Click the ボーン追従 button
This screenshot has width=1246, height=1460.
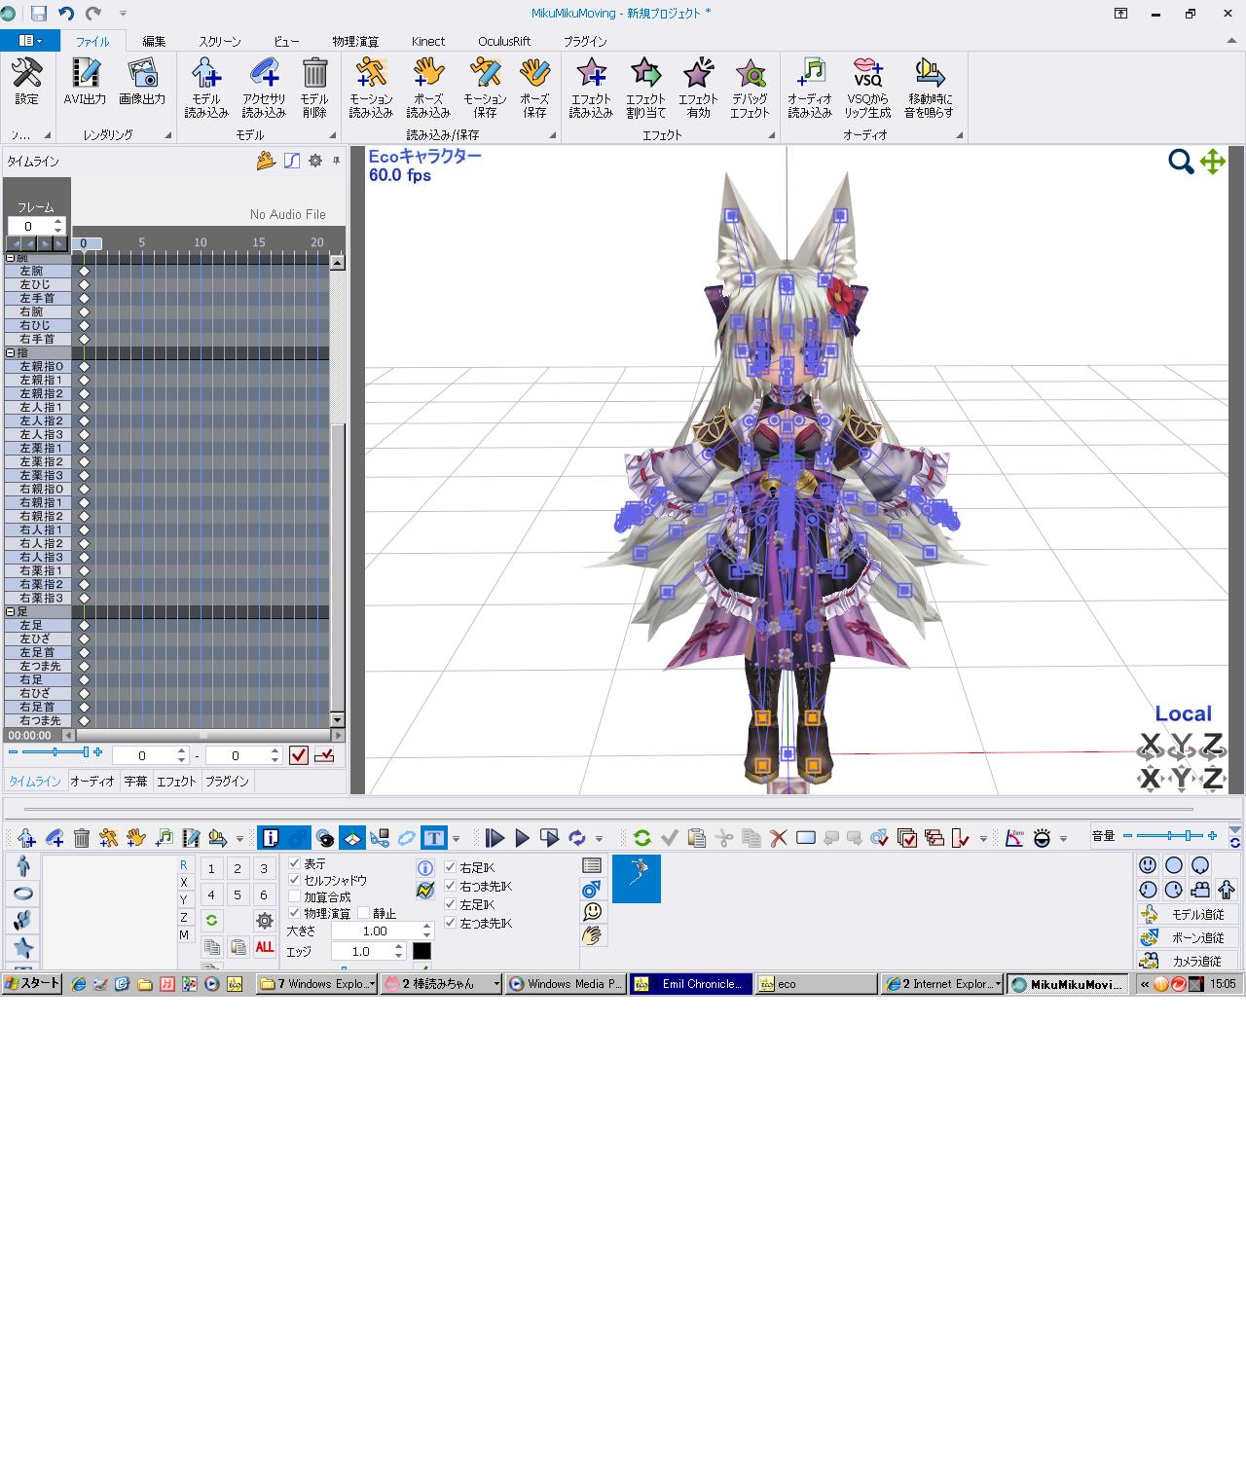[1188, 937]
